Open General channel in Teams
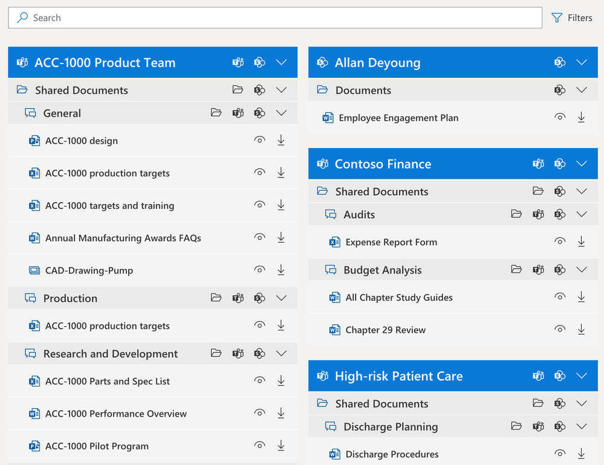604x465 pixels. click(x=238, y=113)
